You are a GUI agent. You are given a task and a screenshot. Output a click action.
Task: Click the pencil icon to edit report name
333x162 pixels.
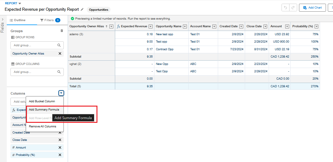(82, 9)
